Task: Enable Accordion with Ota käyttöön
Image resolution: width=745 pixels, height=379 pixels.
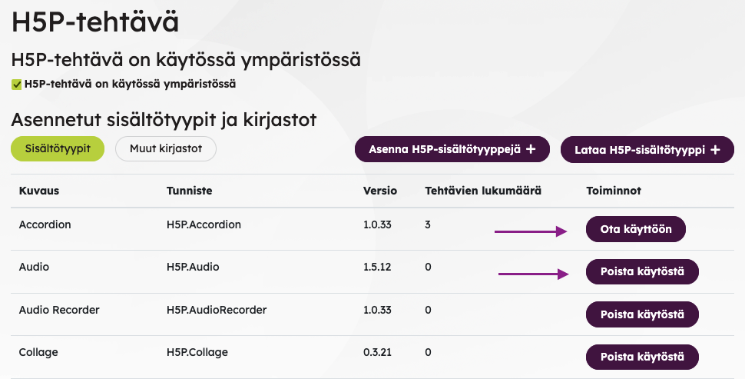Action: click(x=636, y=229)
